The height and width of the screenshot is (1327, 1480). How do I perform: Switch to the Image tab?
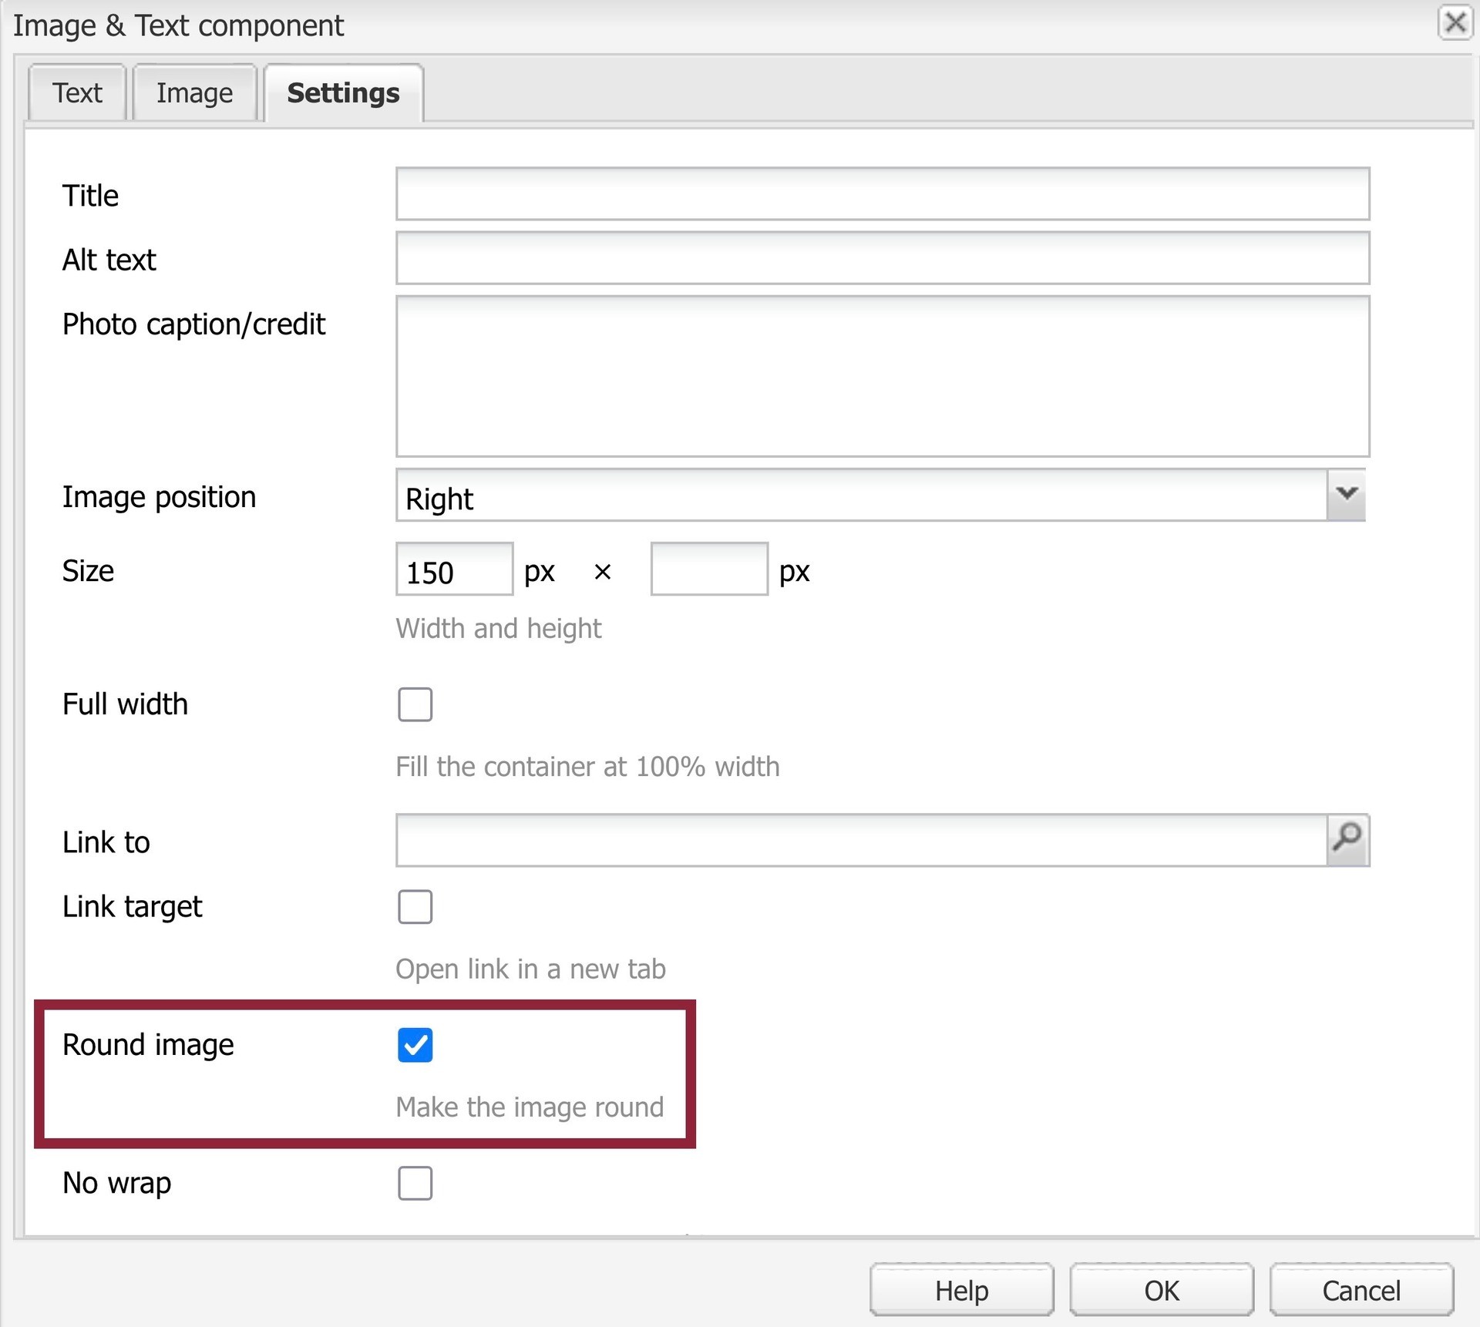[x=194, y=92]
